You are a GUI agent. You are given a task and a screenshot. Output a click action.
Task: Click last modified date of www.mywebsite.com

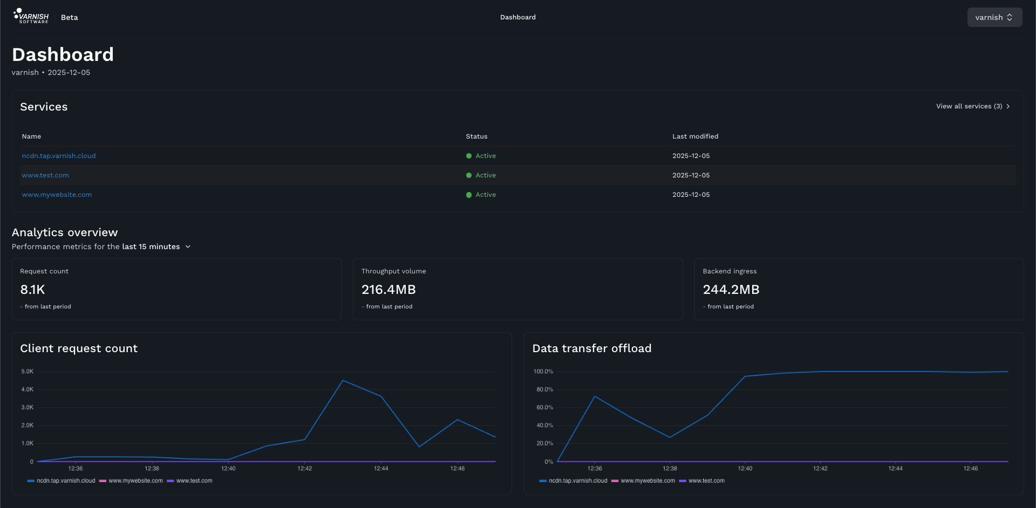point(691,195)
